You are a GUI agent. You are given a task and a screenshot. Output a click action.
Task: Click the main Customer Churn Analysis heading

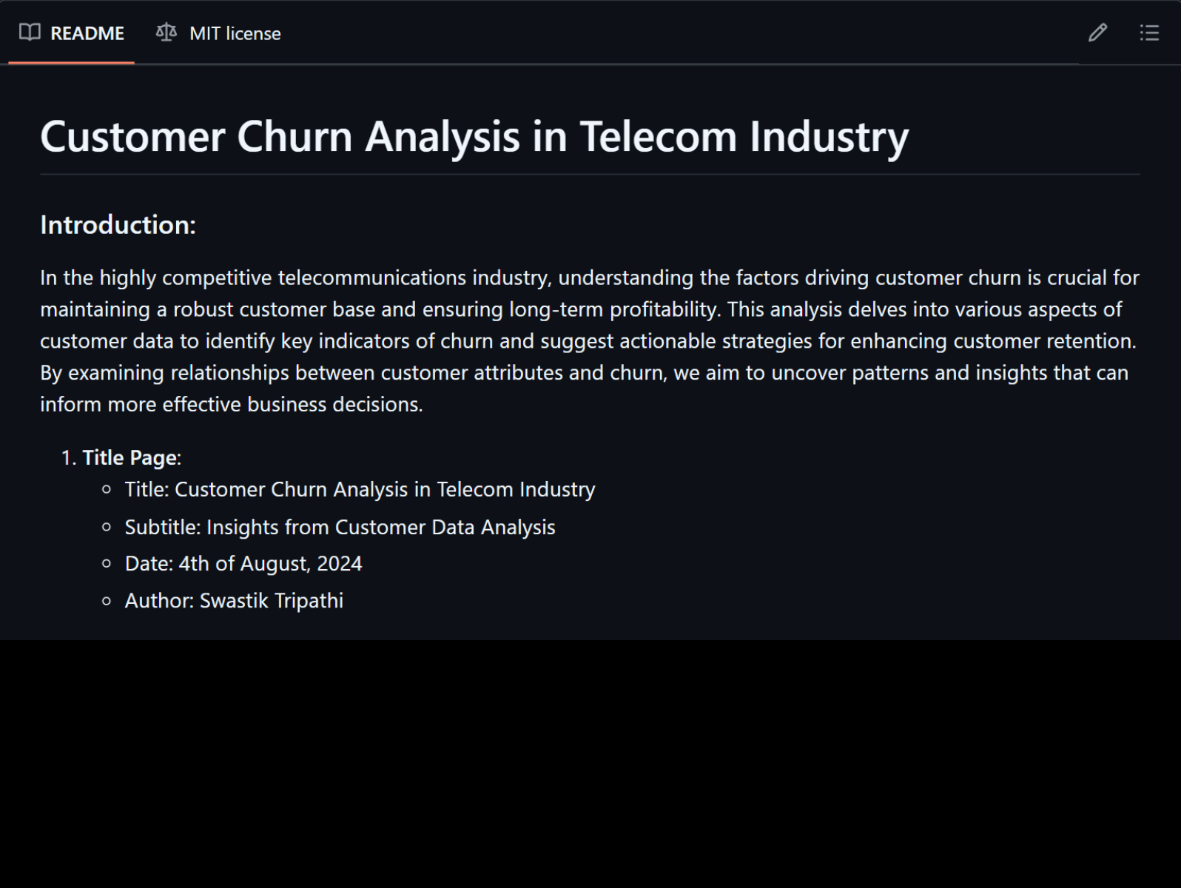[474, 137]
